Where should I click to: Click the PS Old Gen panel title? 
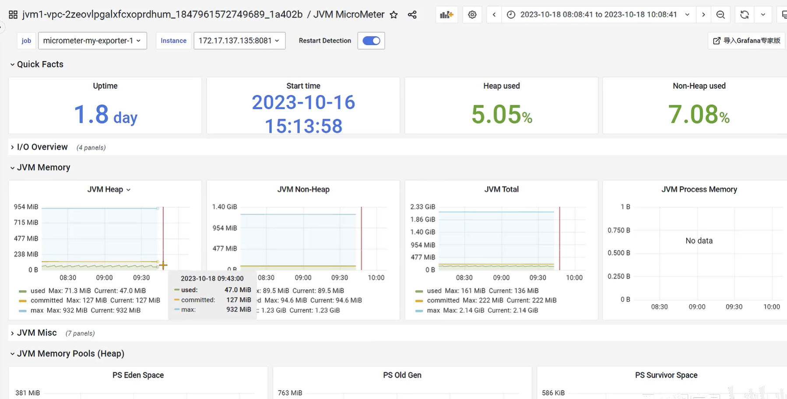pos(402,375)
